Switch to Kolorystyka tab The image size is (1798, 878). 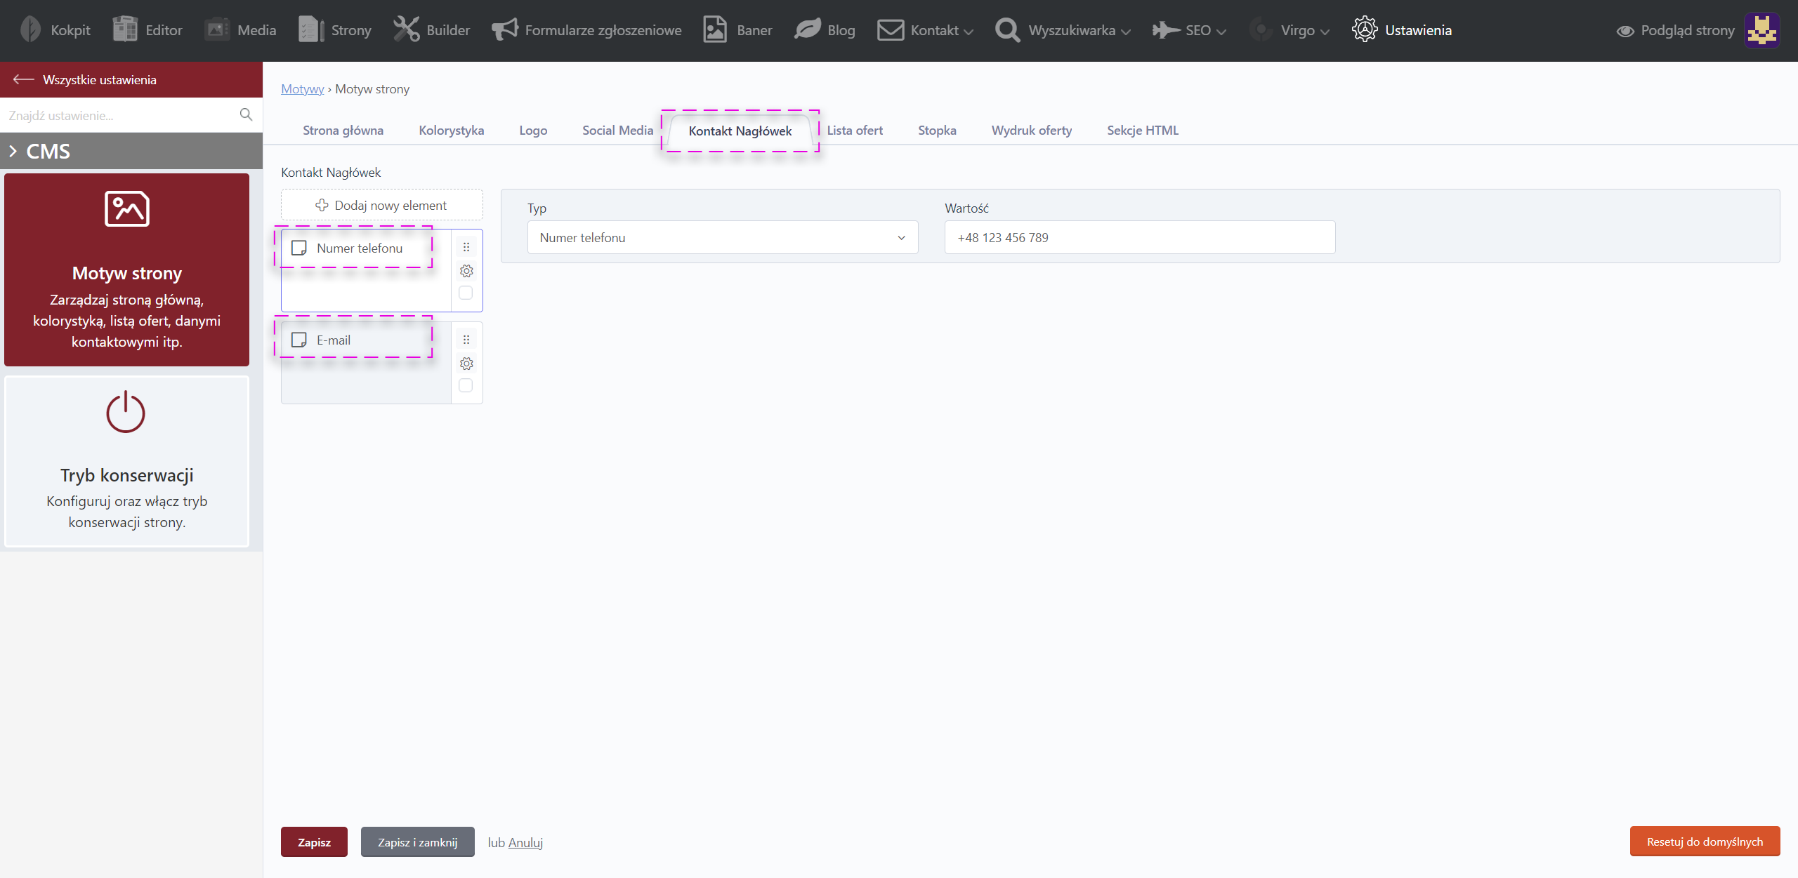451,131
